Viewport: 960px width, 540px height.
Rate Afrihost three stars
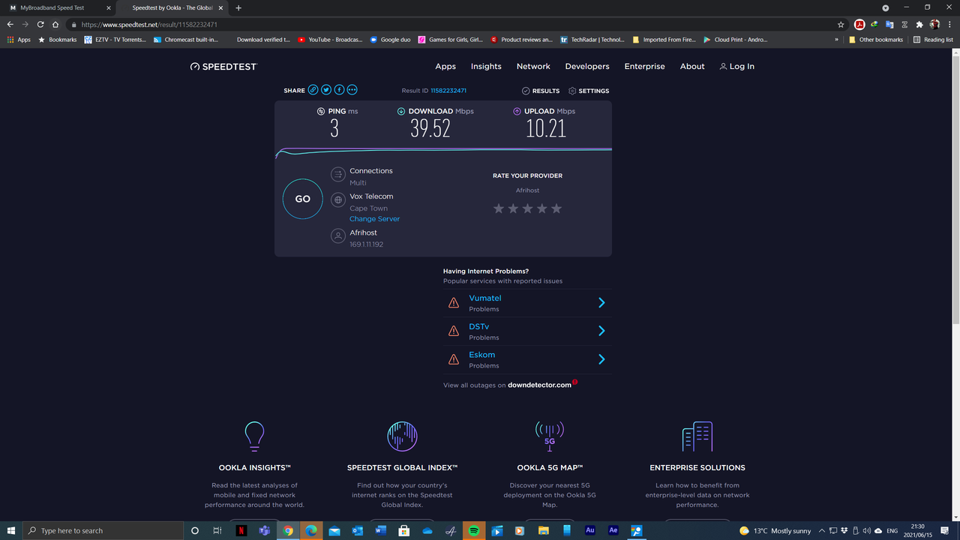tap(527, 208)
